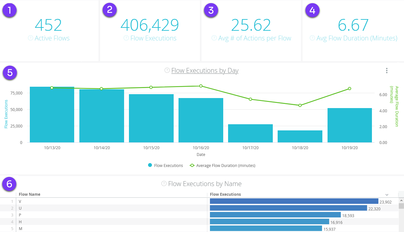The image size is (404, 232).
Task: Sort the table by clicking the Flow Name header
Action: (x=29, y=194)
